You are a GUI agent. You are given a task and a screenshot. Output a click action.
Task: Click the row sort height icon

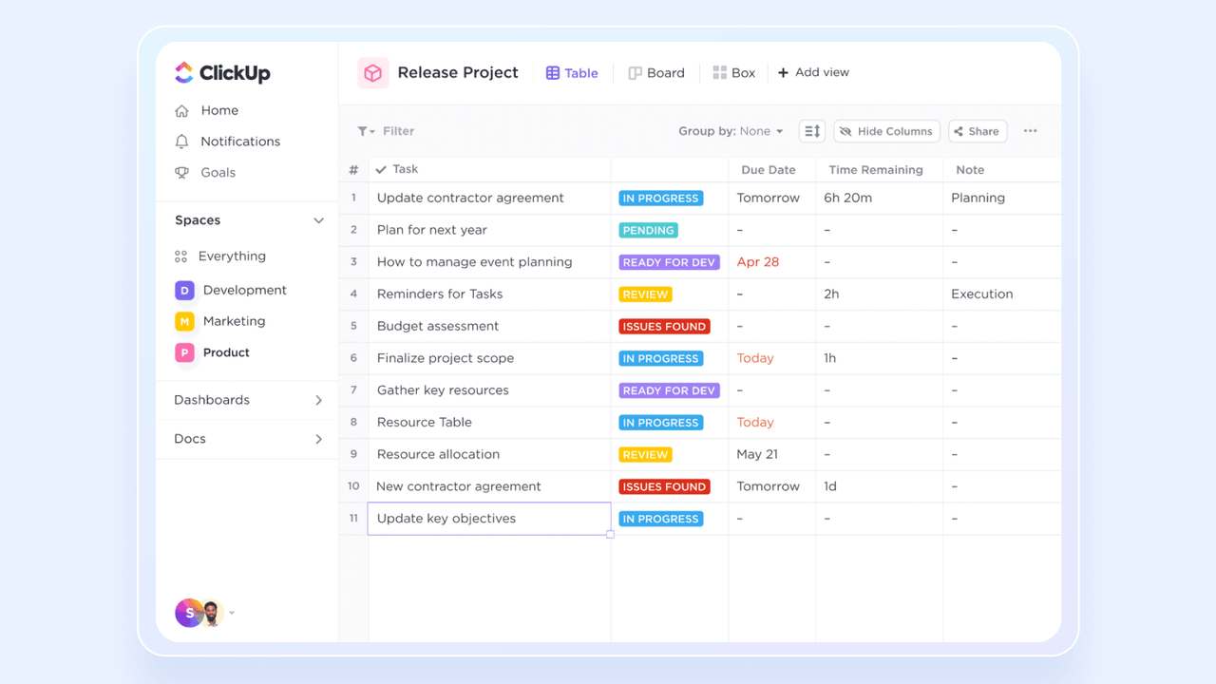click(812, 131)
